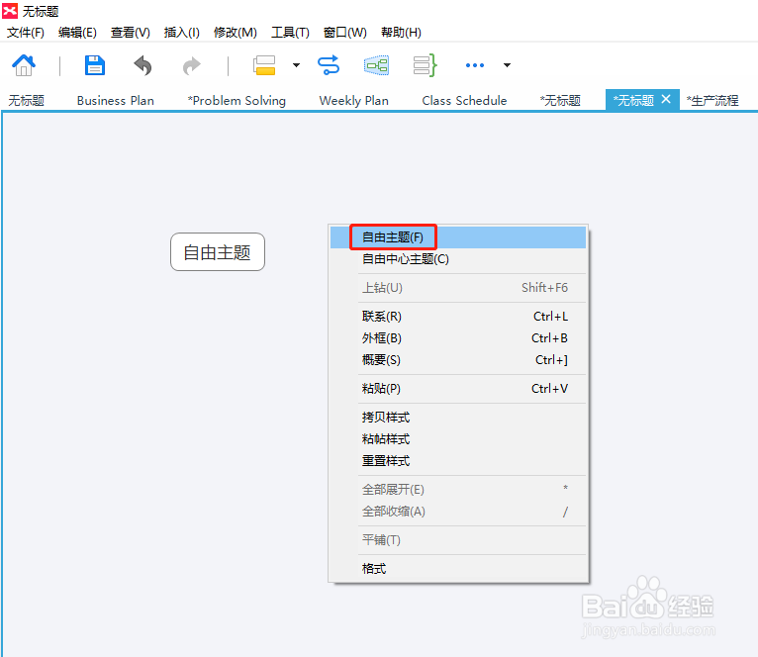Expand the toolbar overflow dropdown arrow
Image resolution: width=758 pixels, height=657 pixels.
(x=507, y=65)
